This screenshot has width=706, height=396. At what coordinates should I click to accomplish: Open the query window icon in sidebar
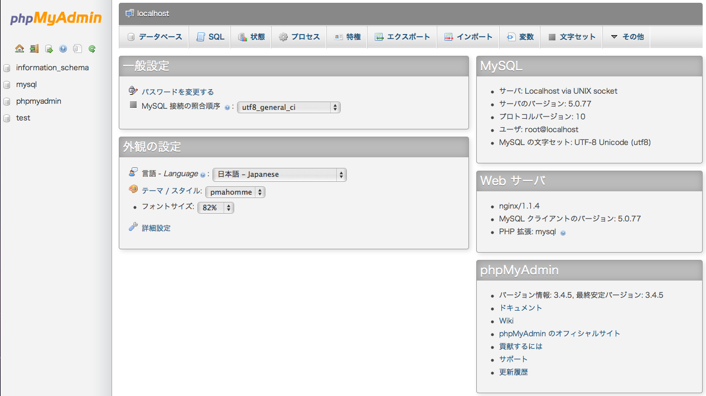(49, 49)
